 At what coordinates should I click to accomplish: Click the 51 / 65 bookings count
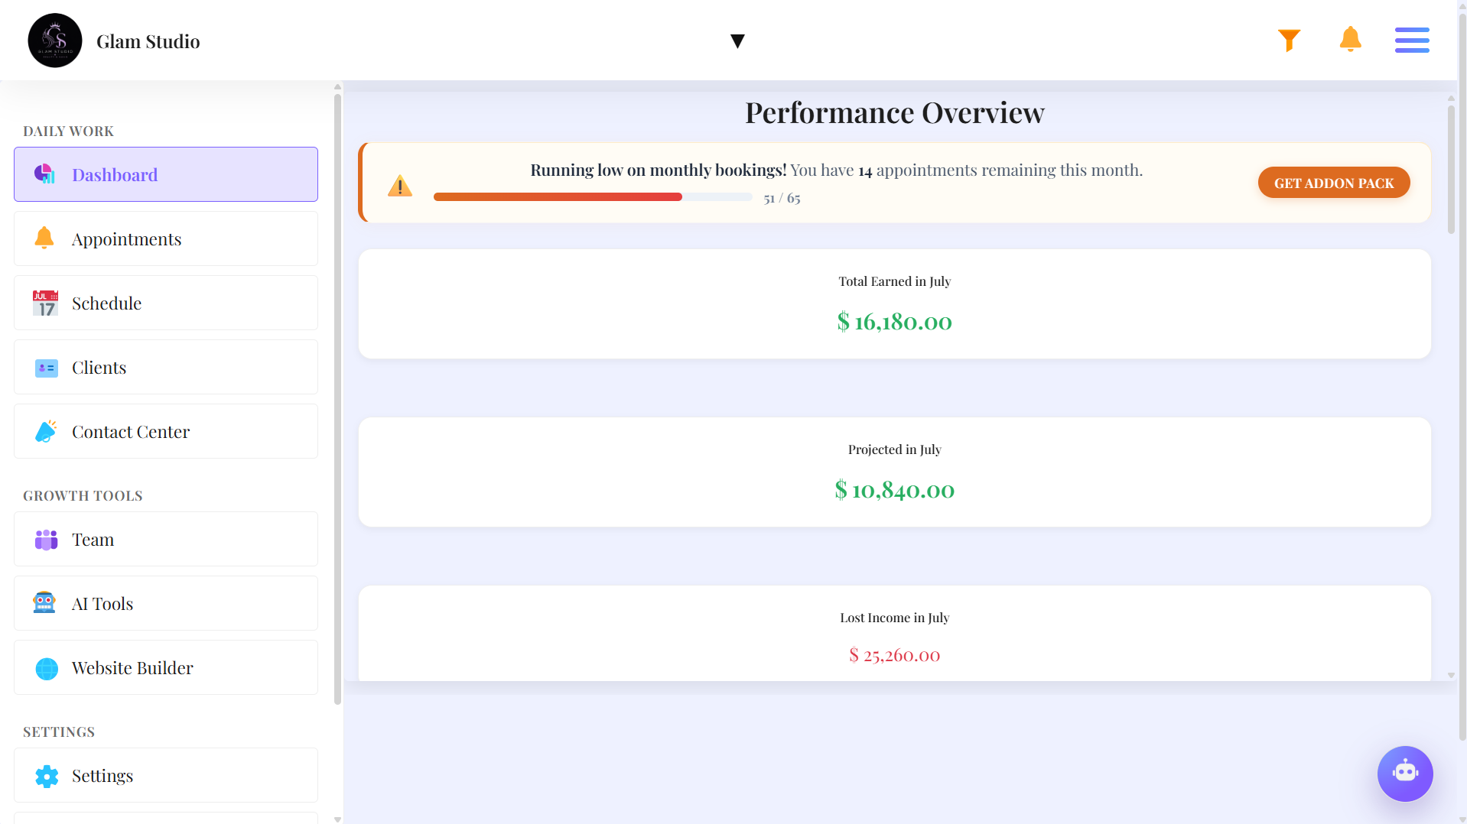[782, 198]
